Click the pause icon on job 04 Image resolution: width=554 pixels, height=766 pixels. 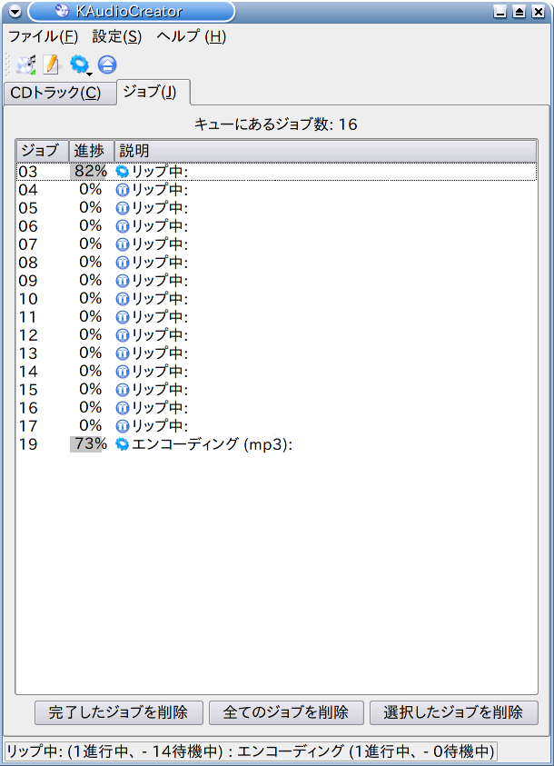tap(122, 189)
